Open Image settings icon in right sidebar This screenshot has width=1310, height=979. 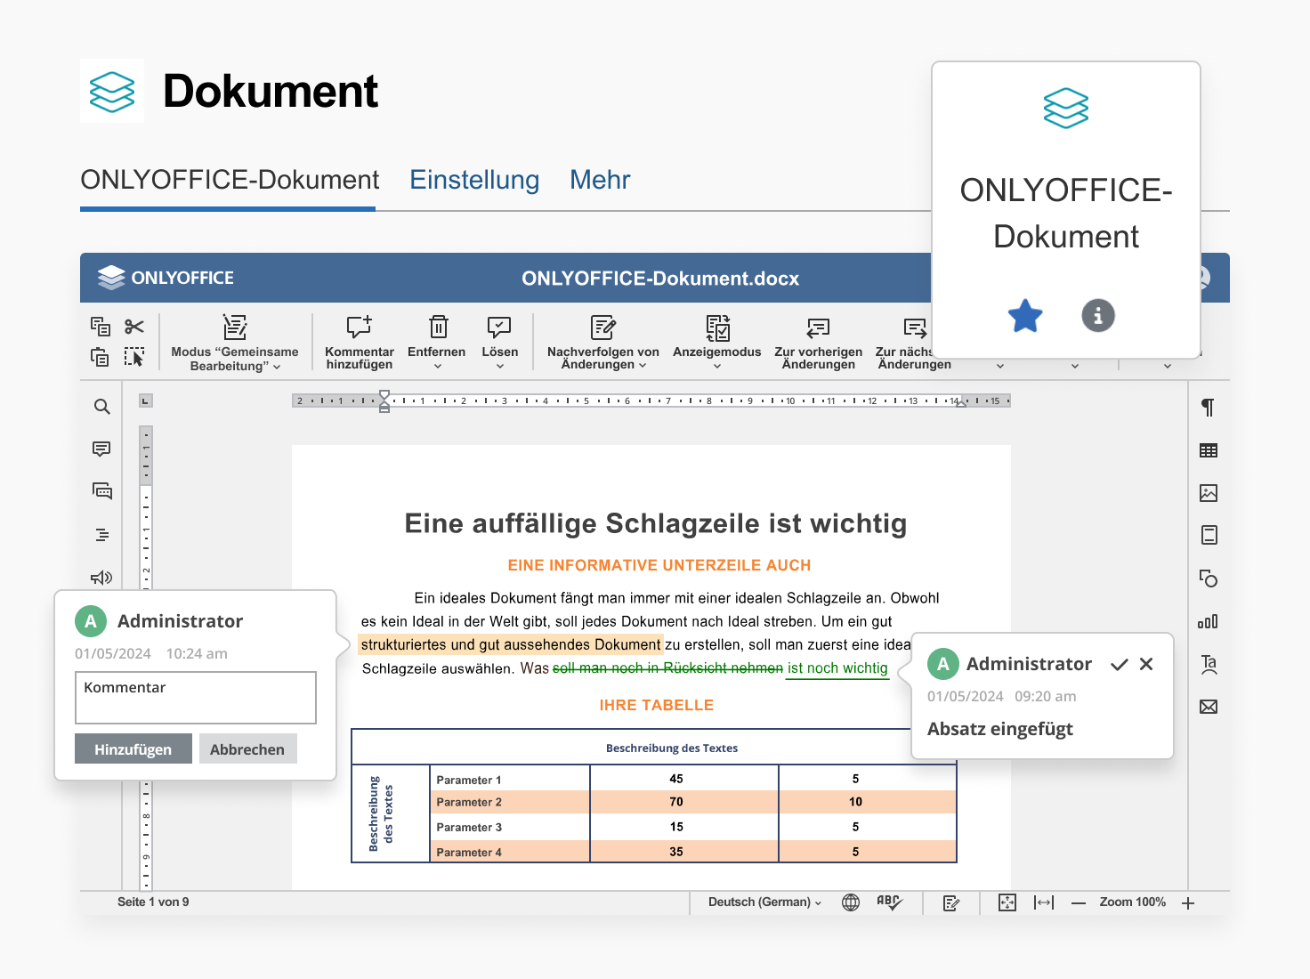(1209, 493)
